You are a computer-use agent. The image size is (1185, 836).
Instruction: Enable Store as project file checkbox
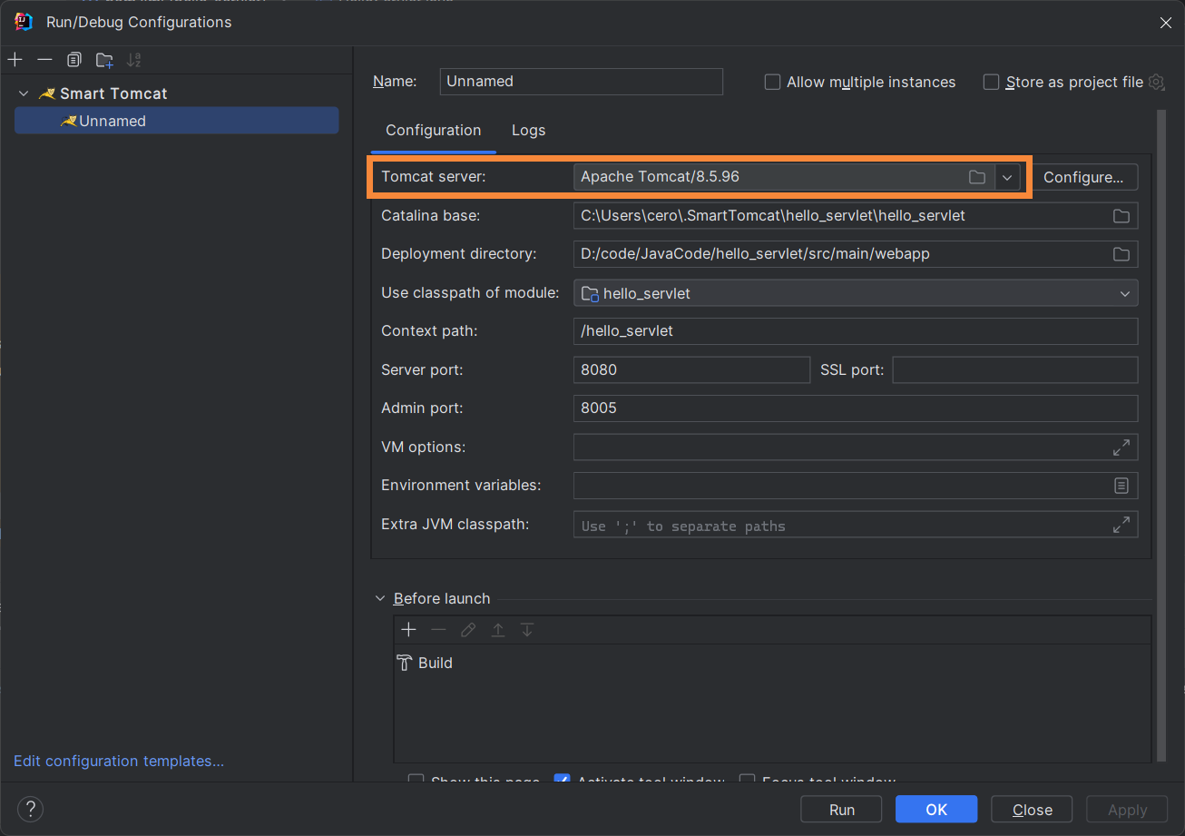(x=991, y=82)
